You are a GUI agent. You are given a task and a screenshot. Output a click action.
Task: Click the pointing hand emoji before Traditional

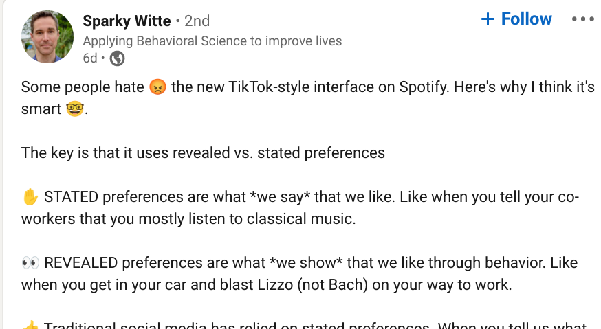tap(30, 325)
